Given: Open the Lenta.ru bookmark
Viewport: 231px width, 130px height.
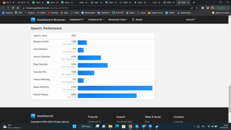Looking at the screenshot, I should point(29,13).
